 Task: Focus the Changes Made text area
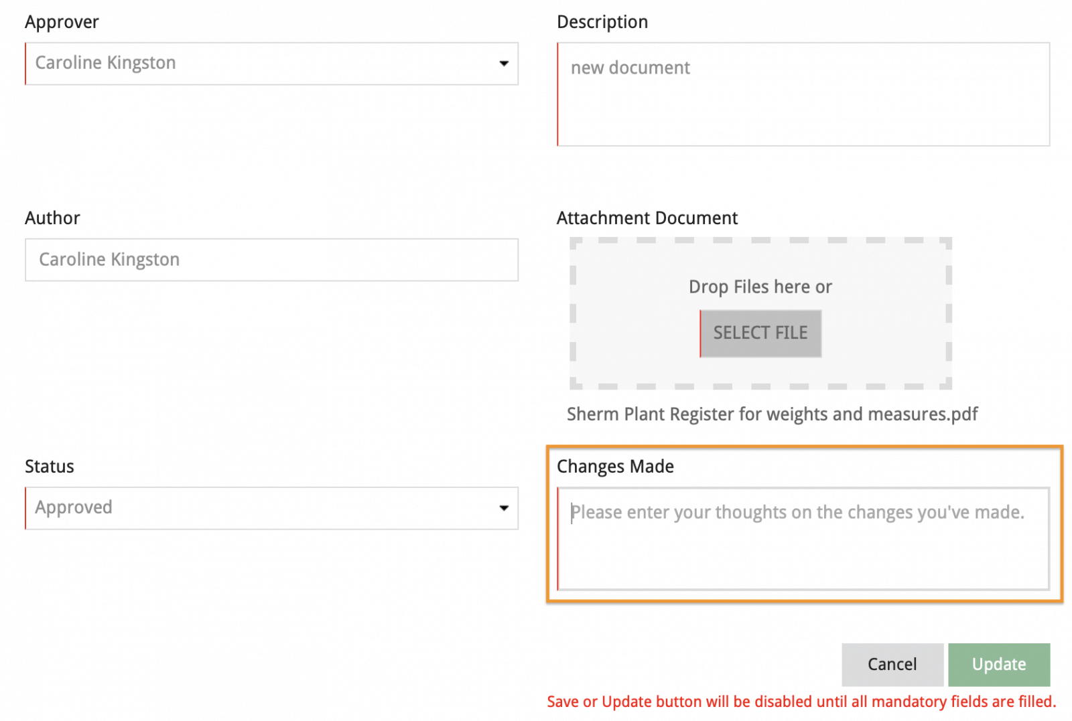point(803,539)
